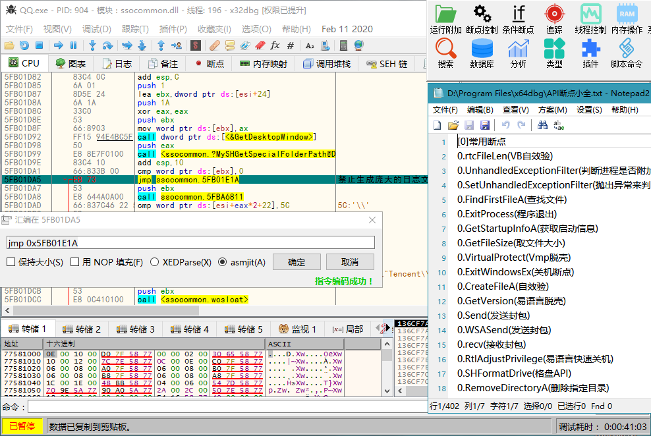Click the calculator icon in debugger toolbar

(x=343, y=45)
